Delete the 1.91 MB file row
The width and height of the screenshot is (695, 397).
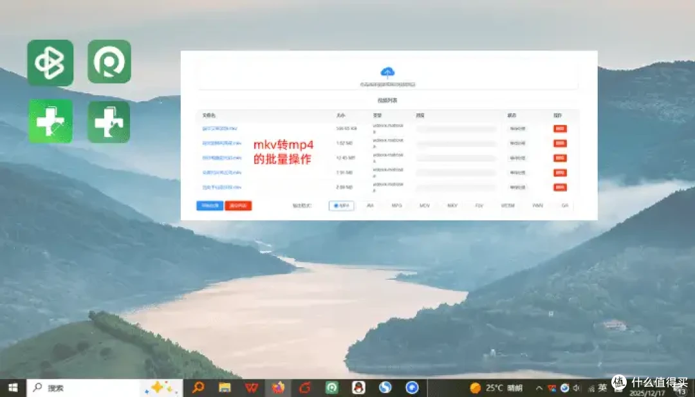(560, 172)
